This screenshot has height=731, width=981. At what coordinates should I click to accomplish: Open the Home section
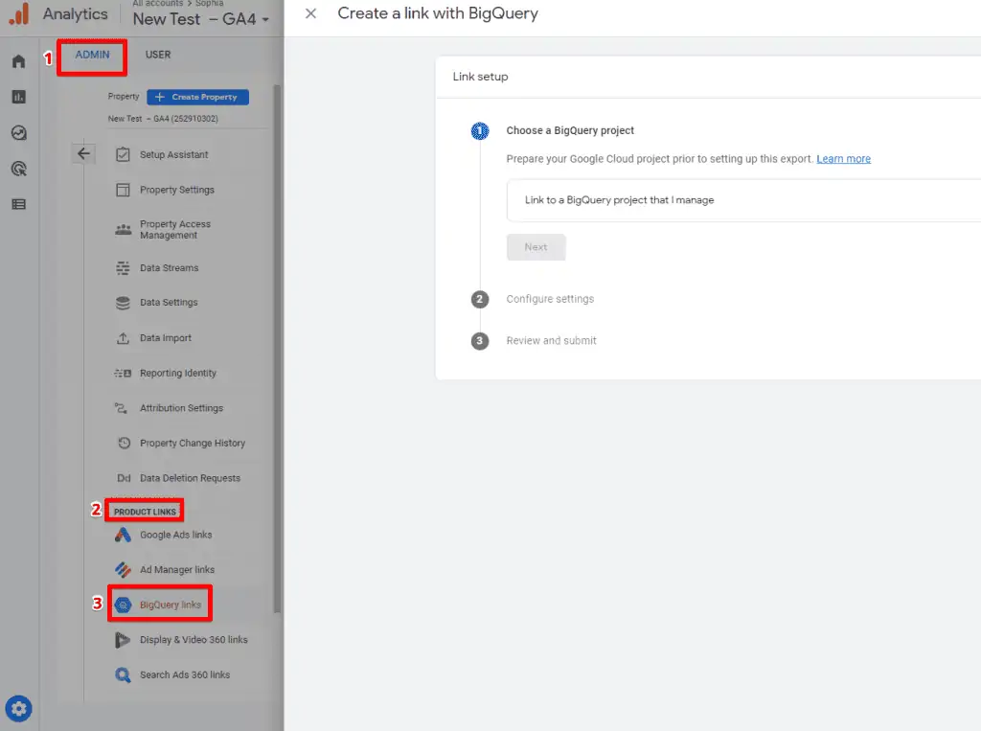point(17,60)
